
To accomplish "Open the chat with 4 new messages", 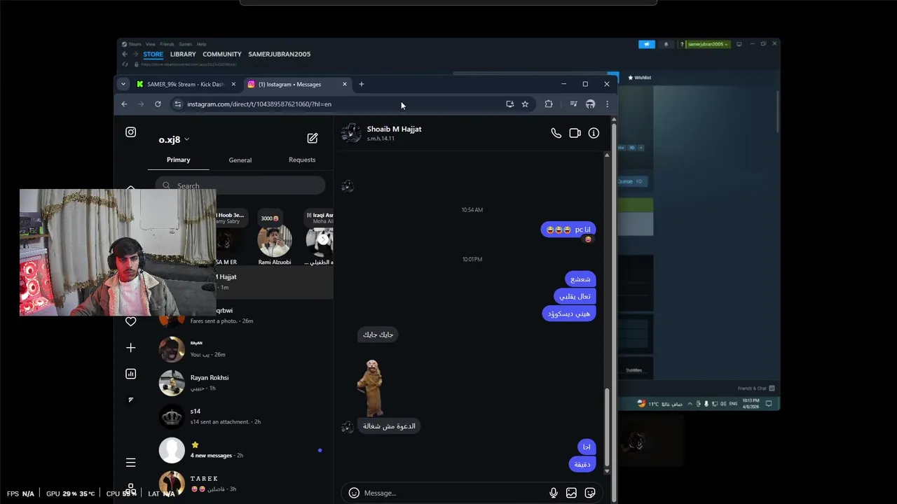I will [x=240, y=450].
